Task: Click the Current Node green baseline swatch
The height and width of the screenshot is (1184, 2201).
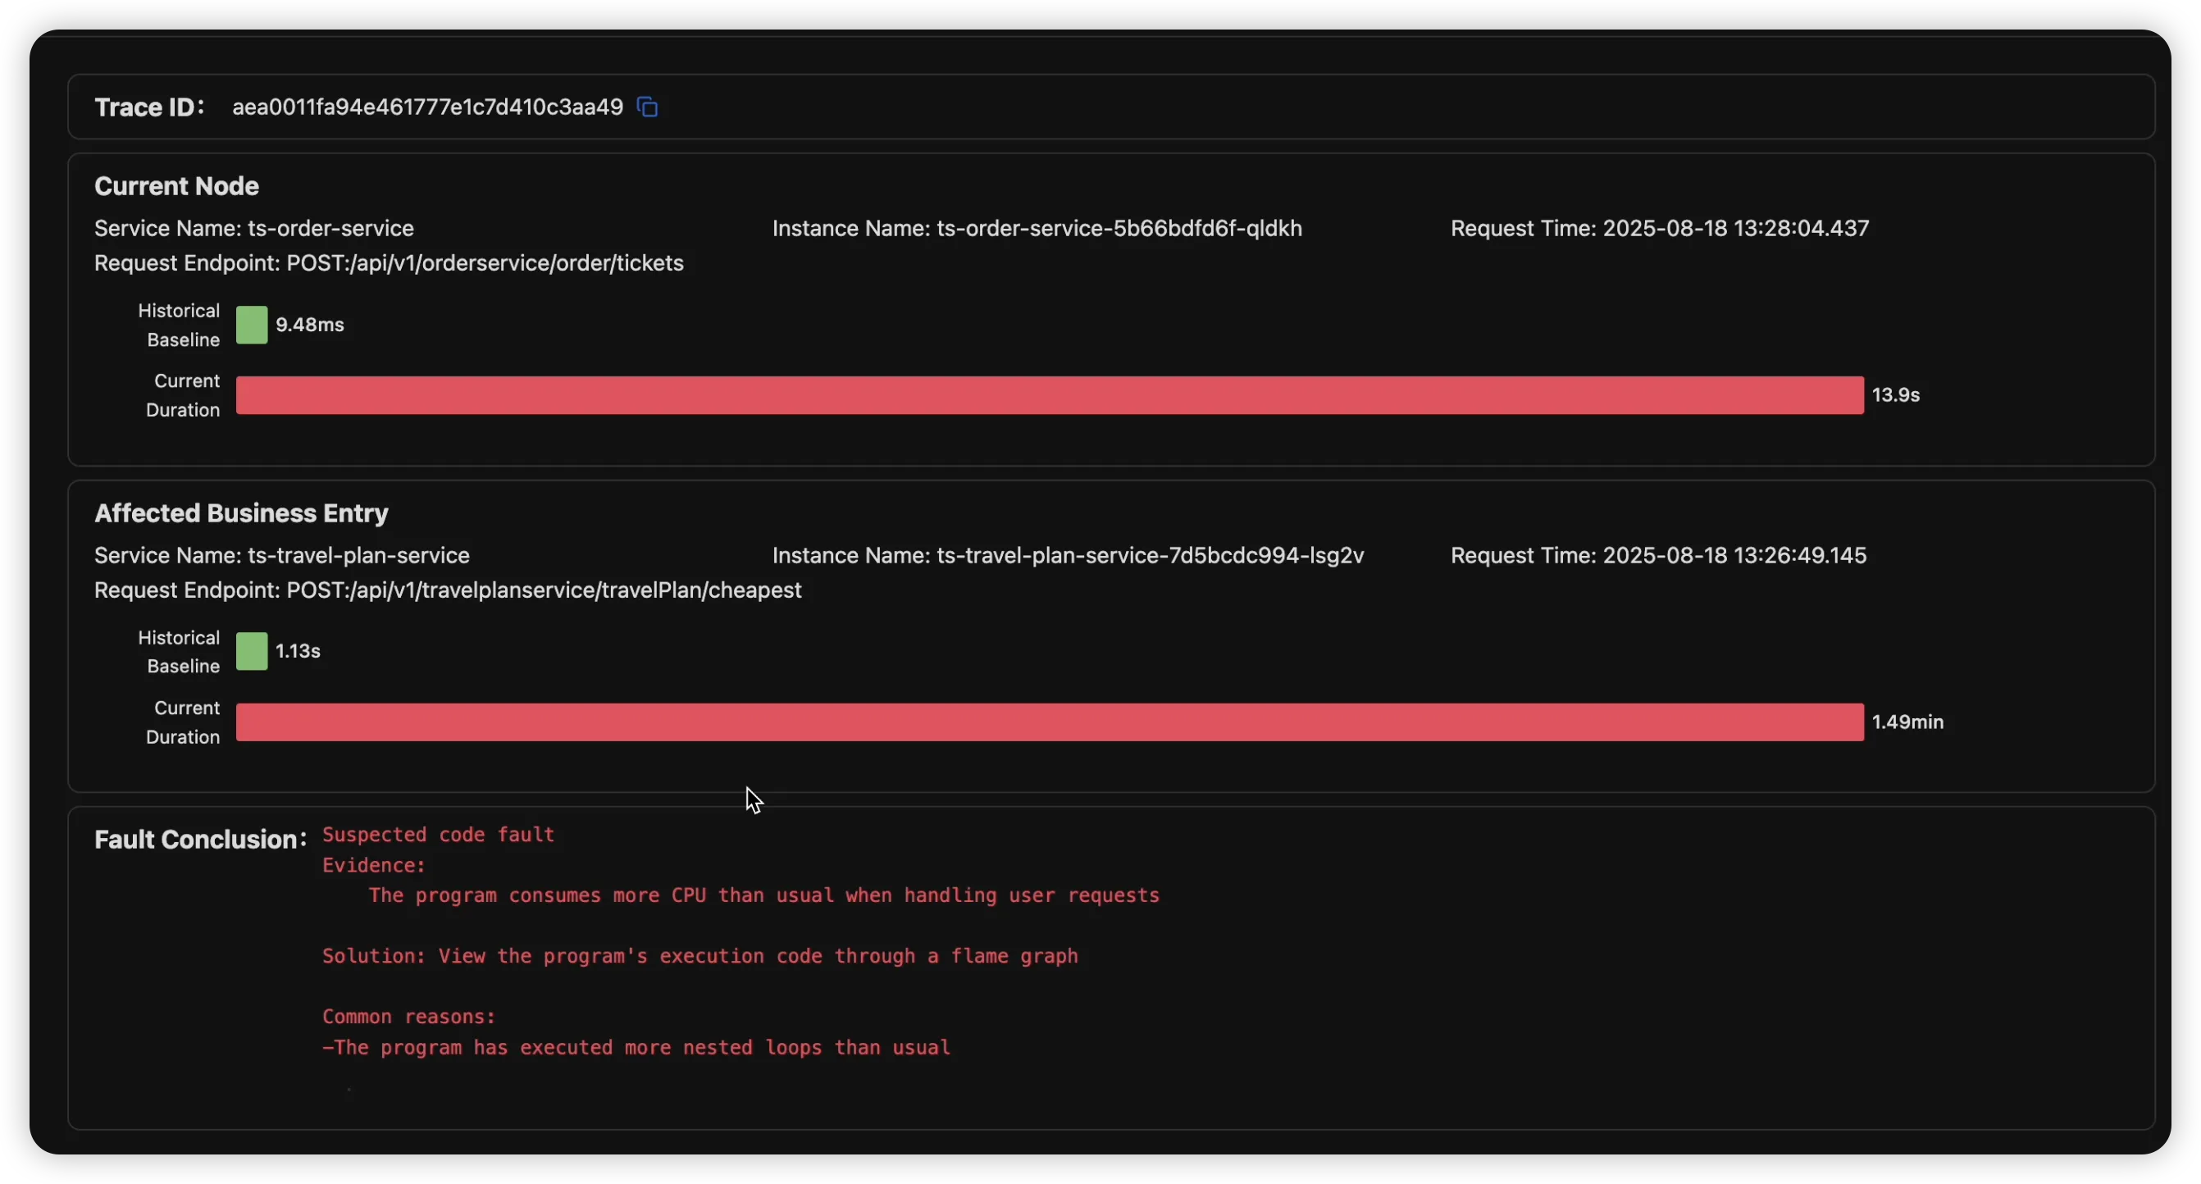Action: click(x=251, y=325)
